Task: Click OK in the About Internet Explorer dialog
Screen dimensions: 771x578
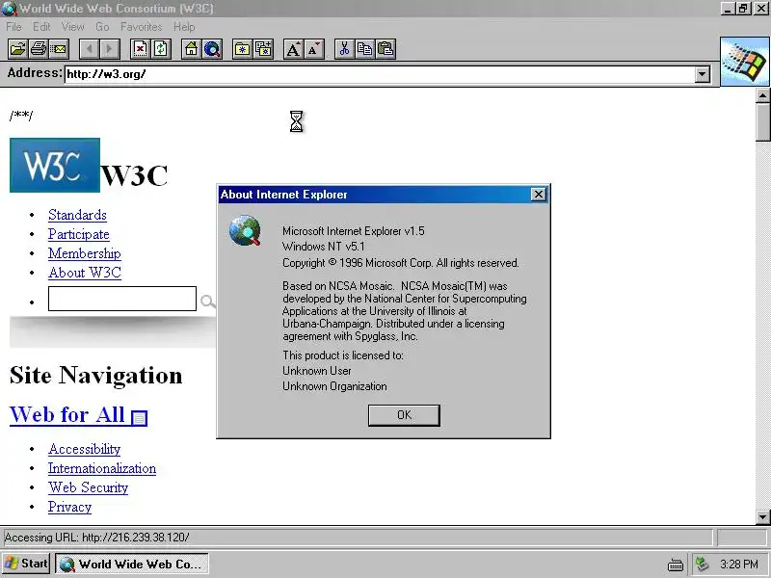Action: click(404, 415)
